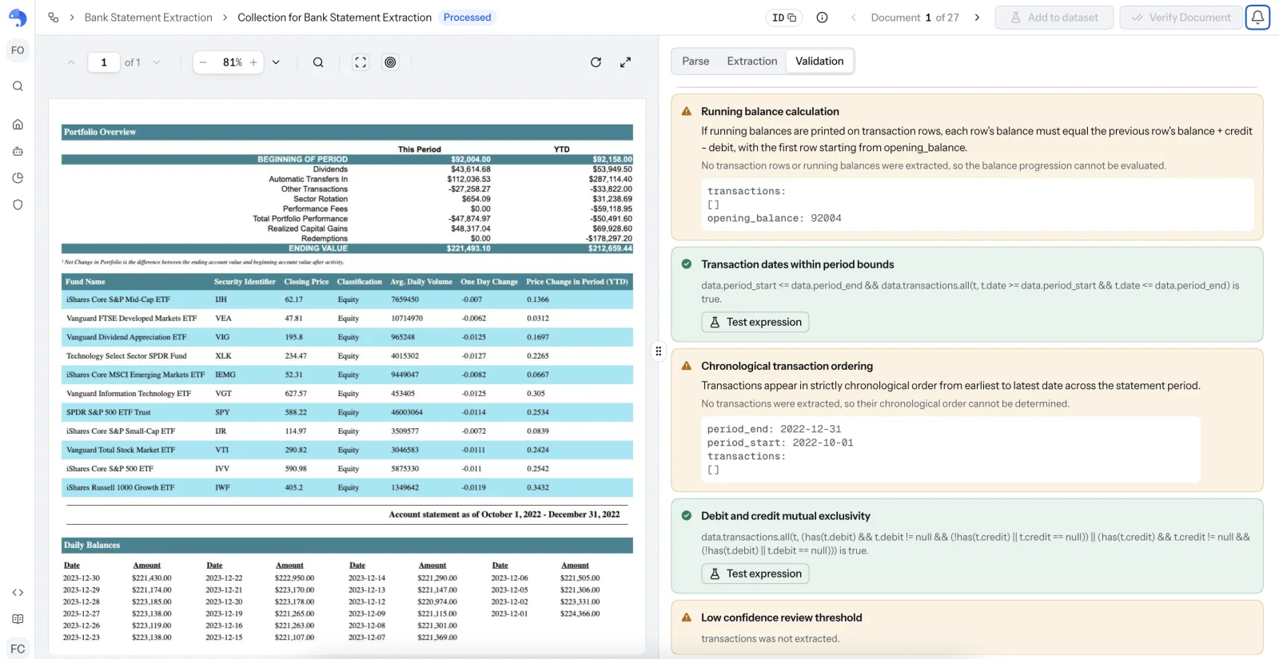Screen dimensions: 1279x659
Task: Click the FC user avatar
Action: coord(18,649)
